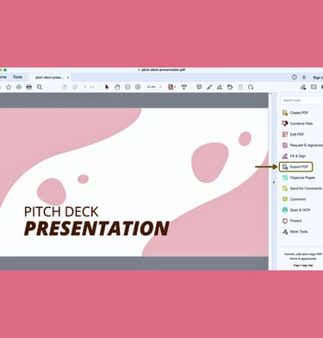The width and height of the screenshot is (323, 338).
Task: Click the share link icon near Sign In
Action: pos(303,87)
